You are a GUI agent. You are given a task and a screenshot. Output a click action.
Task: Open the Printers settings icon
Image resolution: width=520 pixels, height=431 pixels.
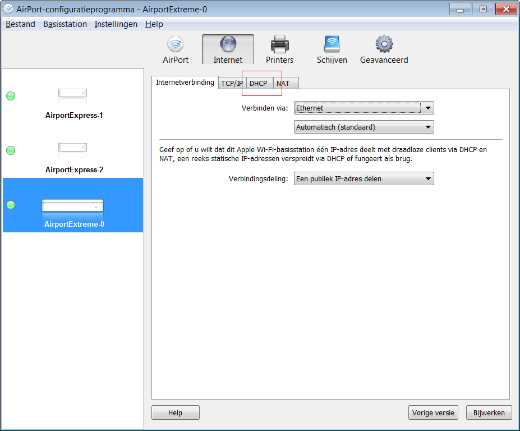pyautogui.click(x=279, y=49)
